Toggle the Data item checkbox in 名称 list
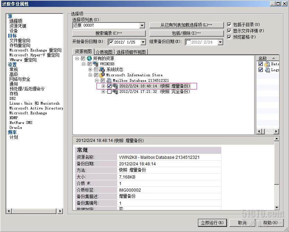Screen dimensions: 289x232 point(261,64)
